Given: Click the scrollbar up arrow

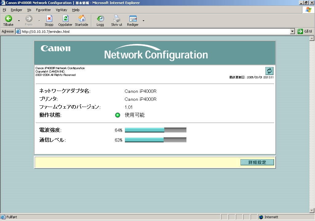Looking at the screenshot, I should [312, 38].
